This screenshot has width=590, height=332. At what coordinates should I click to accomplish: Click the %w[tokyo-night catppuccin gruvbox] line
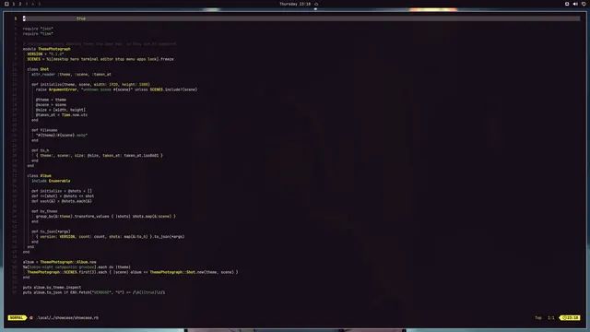77,267
